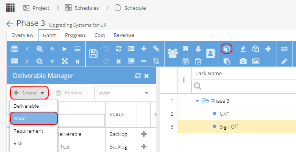Click the calendar icon in Gantt toolbar

[15, 49]
